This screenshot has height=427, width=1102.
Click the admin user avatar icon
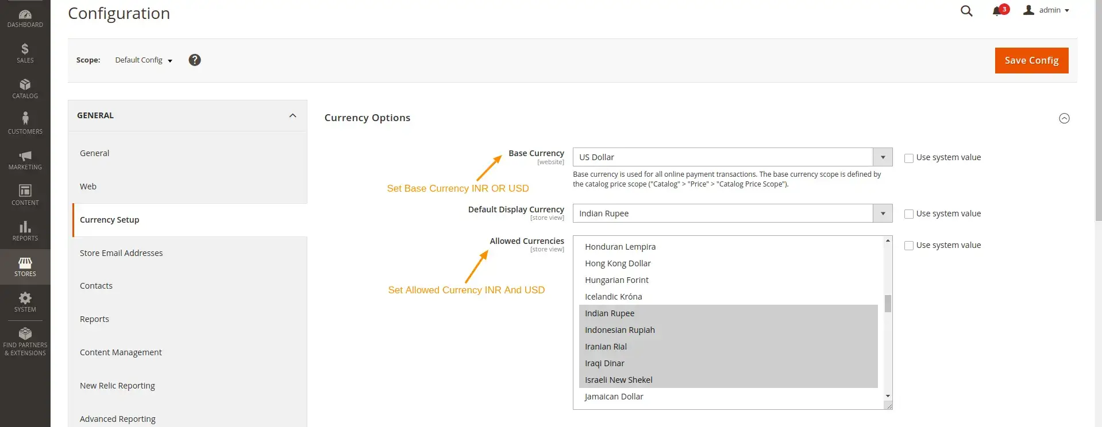point(1028,10)
